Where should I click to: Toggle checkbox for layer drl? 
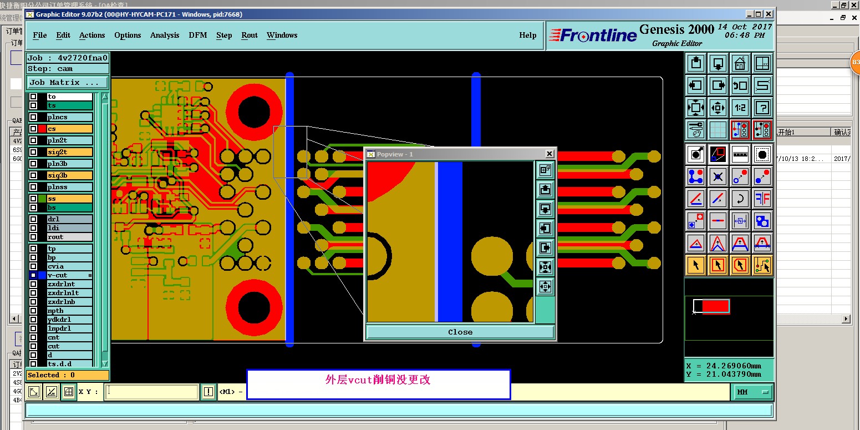33,219
